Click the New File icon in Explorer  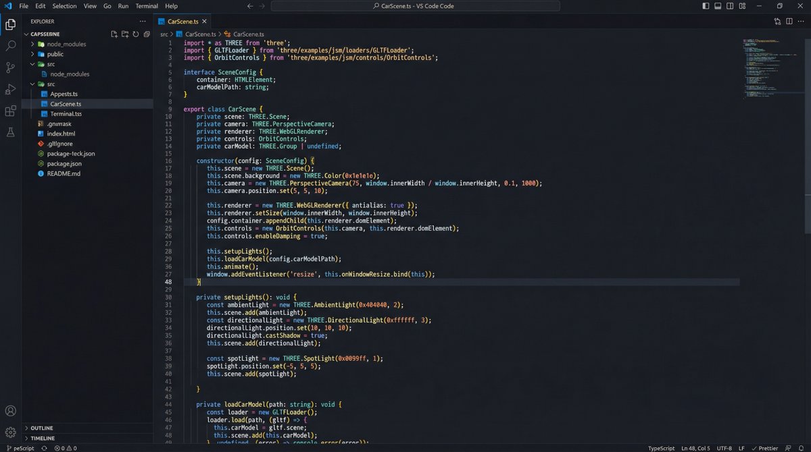point(114,34)
